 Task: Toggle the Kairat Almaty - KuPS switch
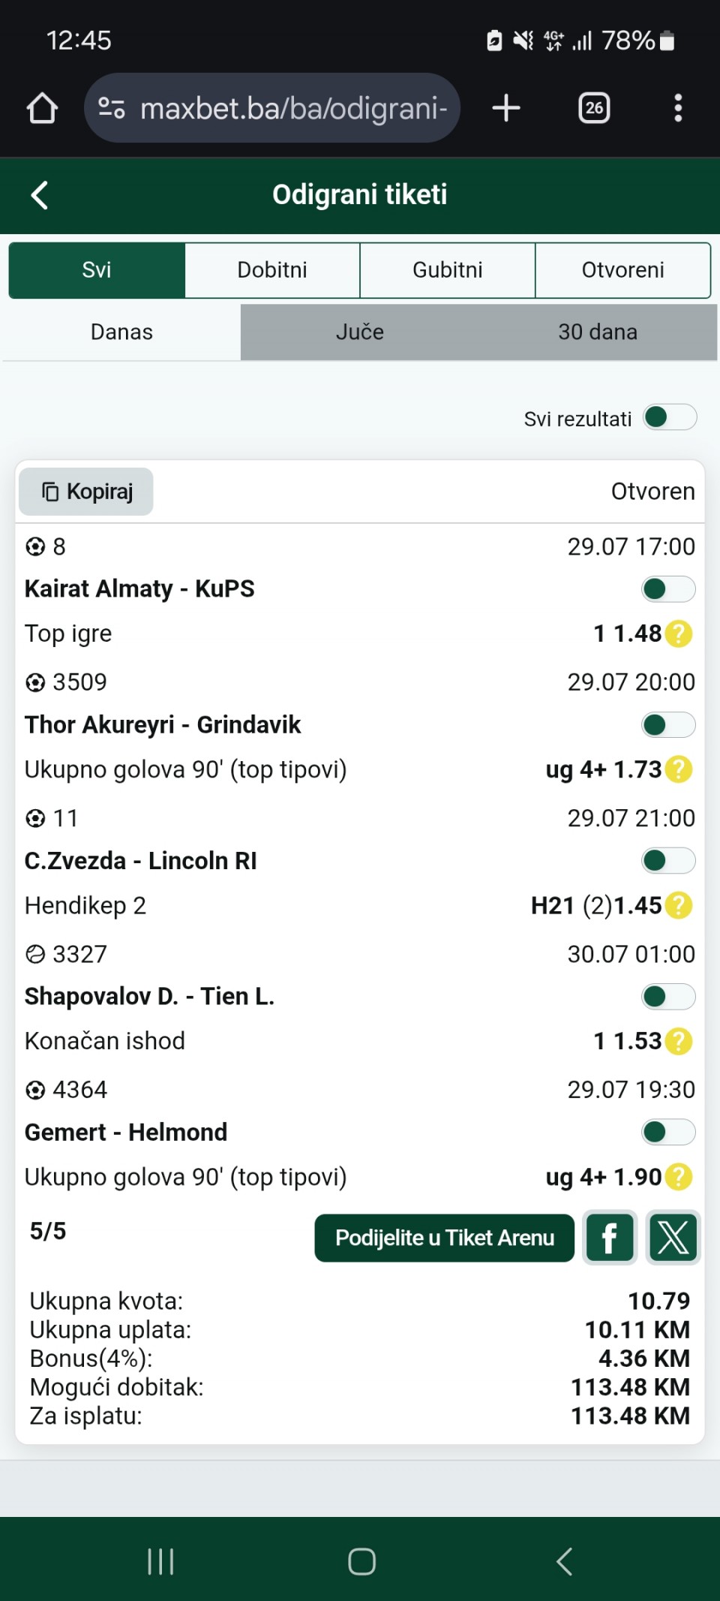(x=668, y=589)
